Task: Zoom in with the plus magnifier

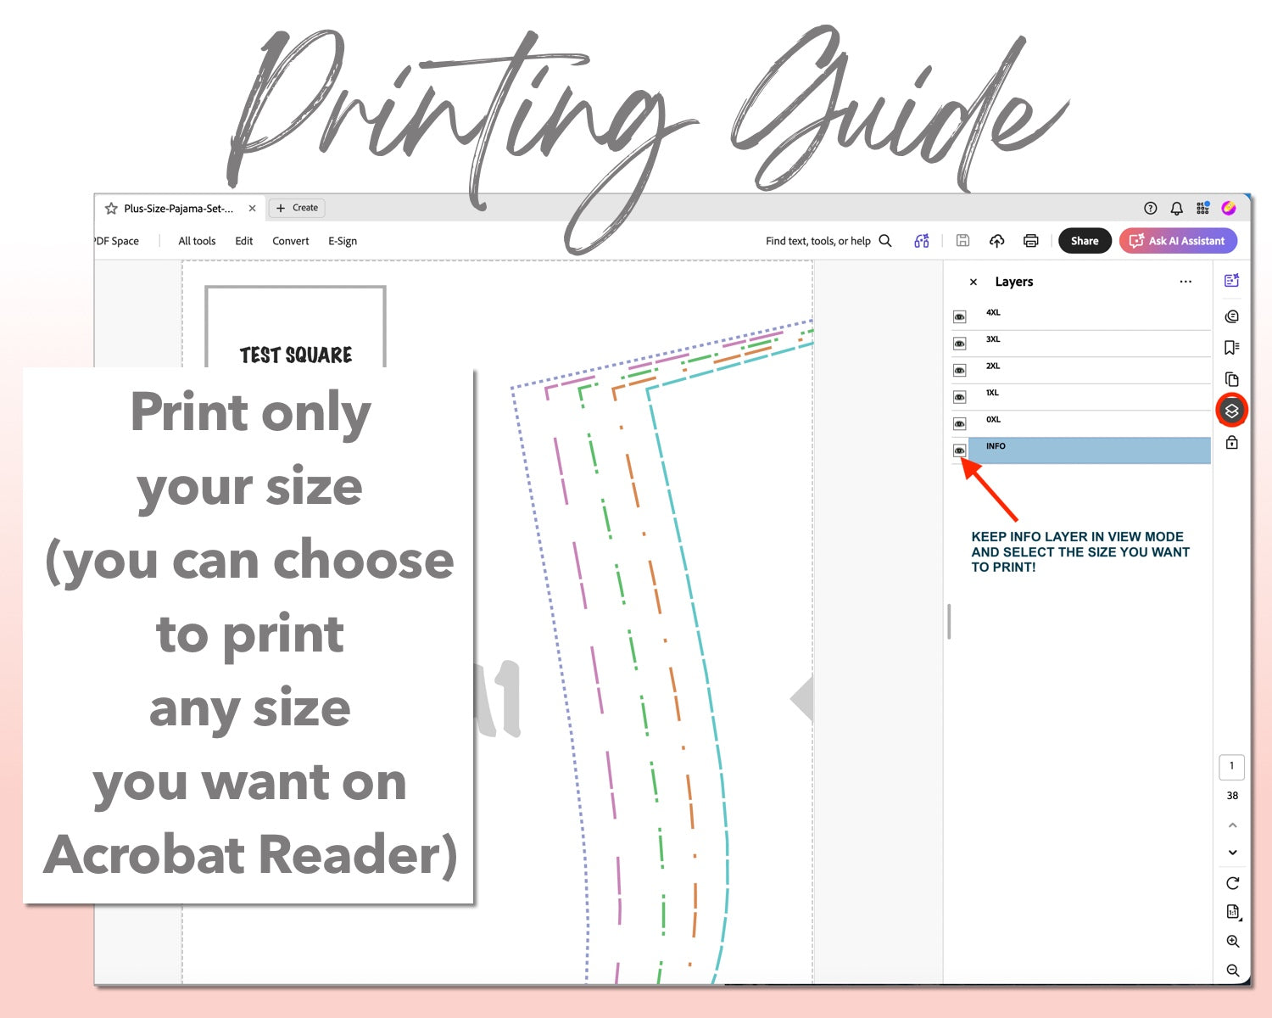Action: pyautogui.click(x=1233, y=942)
